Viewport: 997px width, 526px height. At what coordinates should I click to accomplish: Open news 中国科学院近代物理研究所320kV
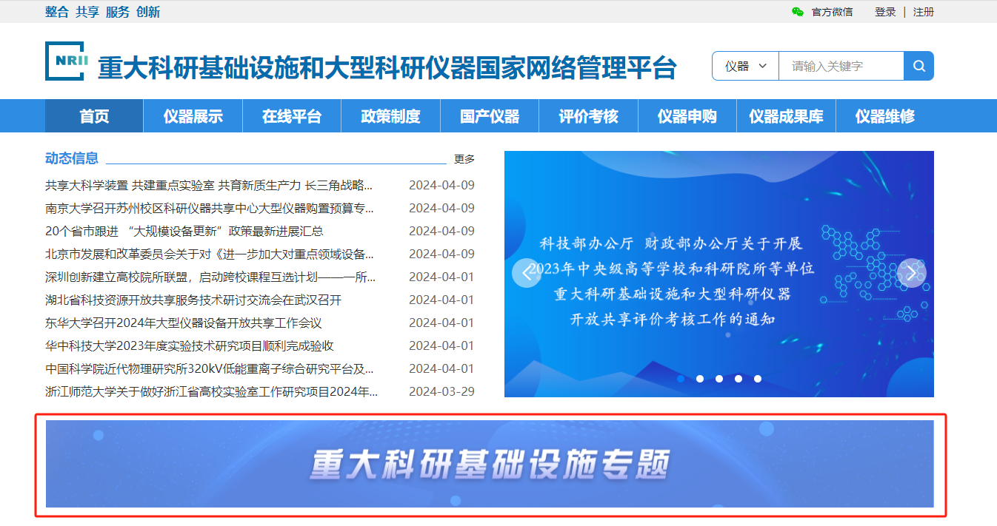tap(210, 368)
